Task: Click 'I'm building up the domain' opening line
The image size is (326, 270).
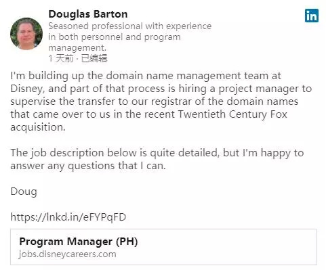Action: click(79, 76)
